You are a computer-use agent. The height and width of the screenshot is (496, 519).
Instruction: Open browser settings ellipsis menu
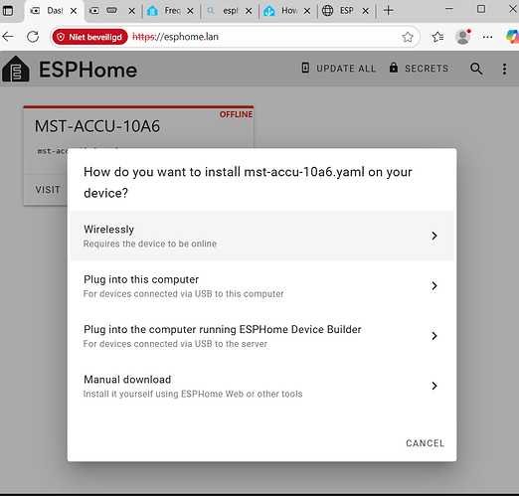pos(487,37)
